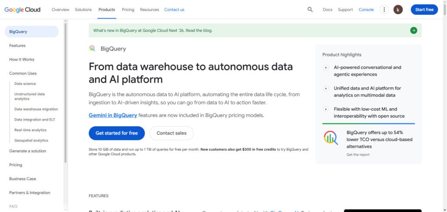This screenshot has height=212, width=447.
Task: Go to Business Case in sidebar
Action: [23, 179]
